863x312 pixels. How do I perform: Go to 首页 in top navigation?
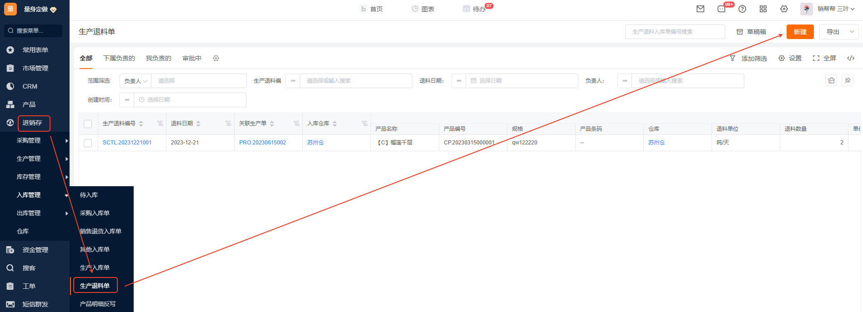pyautogui.click(x=371, y=9)
